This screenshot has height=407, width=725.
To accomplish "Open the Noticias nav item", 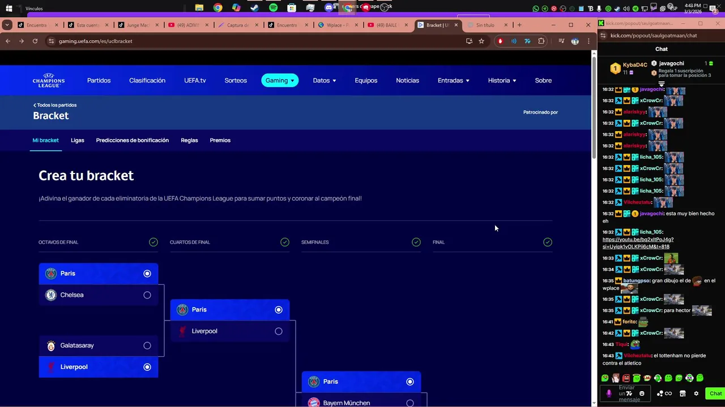I will 407,80.
